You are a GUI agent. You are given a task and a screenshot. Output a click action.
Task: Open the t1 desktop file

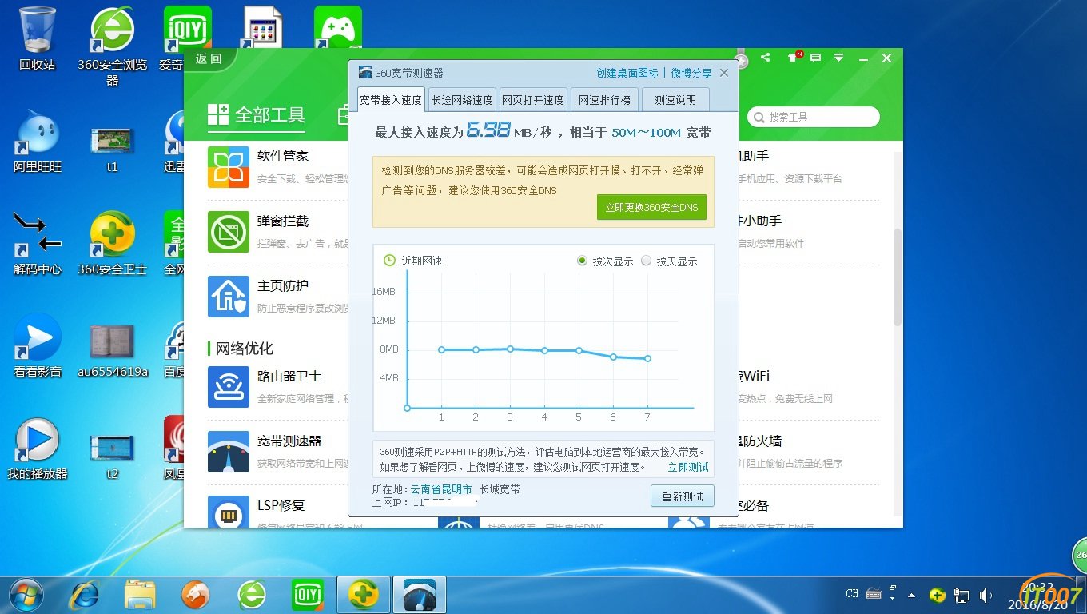(x=112, y=148)
